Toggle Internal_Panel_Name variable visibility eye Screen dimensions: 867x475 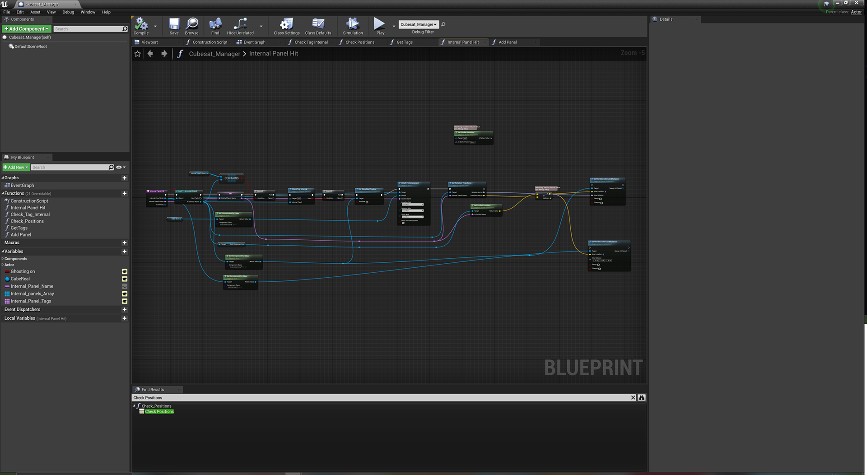125,286
